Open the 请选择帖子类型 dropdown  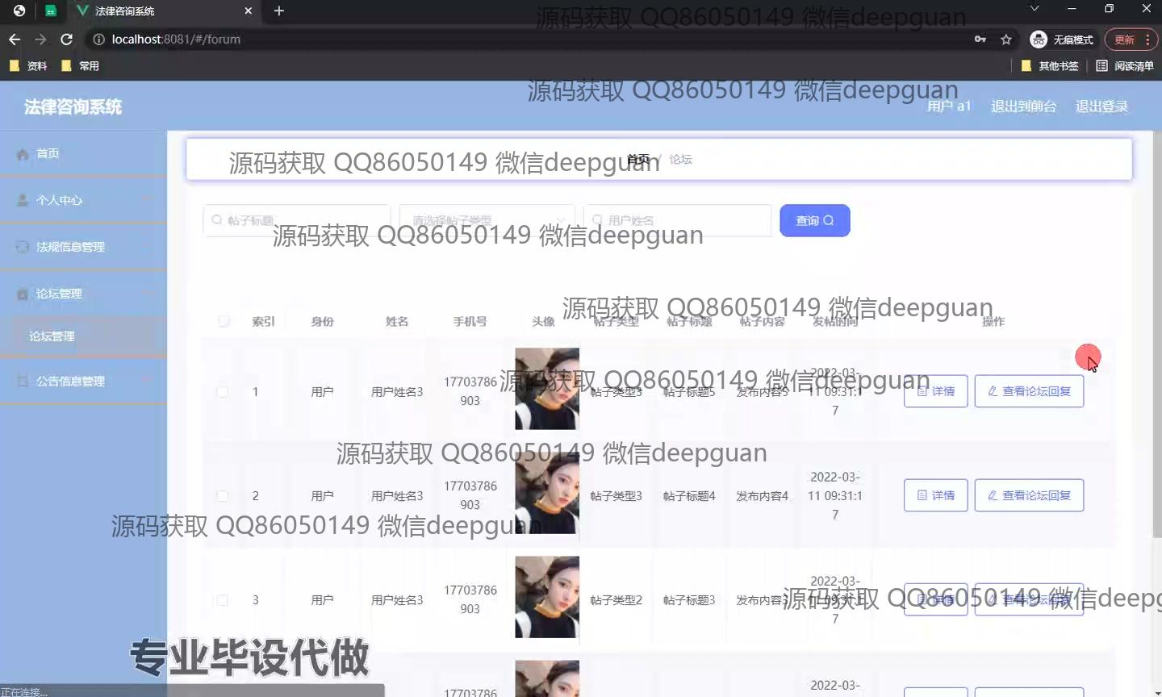[487, 220]
